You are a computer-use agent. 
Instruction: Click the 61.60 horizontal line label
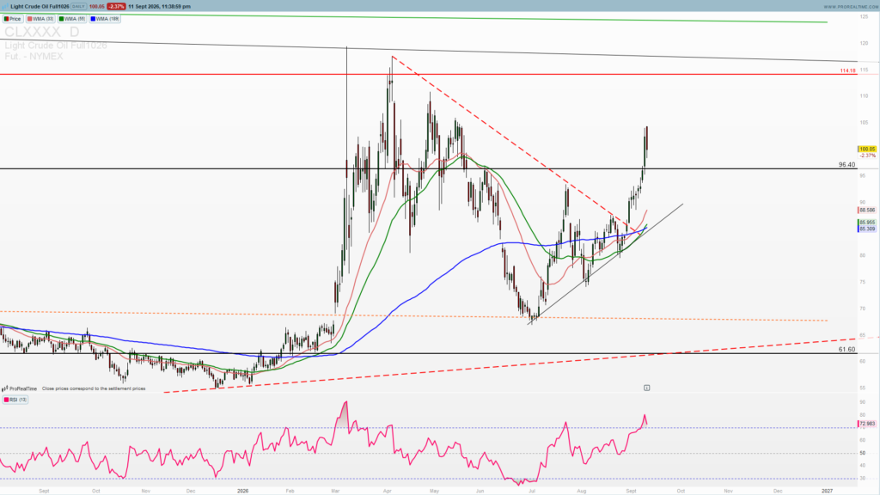point(846,349)
